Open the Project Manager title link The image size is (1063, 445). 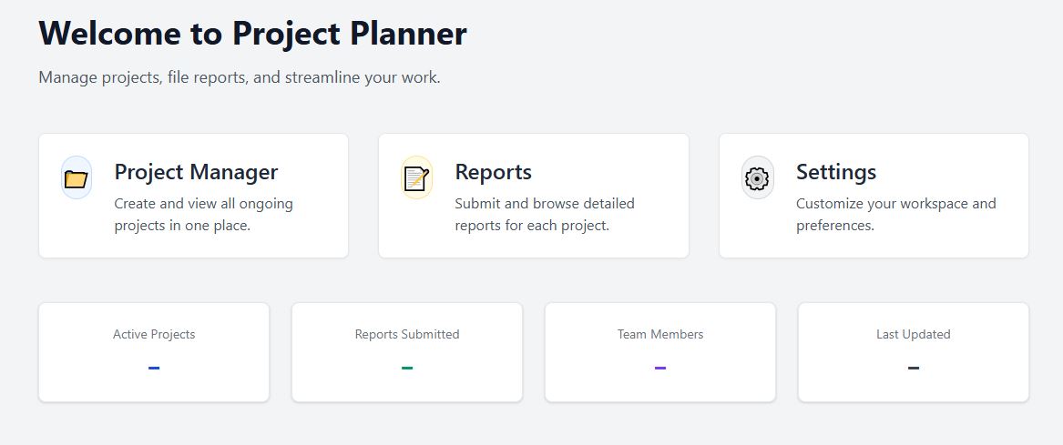196,172
